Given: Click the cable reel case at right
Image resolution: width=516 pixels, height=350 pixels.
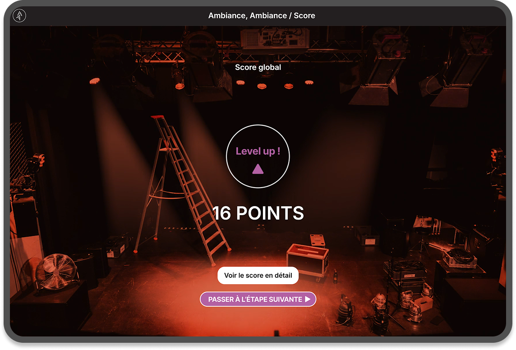Looking at the screenshot, I should click(460, 258).
